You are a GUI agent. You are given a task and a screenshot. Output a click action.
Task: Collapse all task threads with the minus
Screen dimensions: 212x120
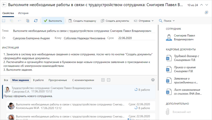[x=109, y=80]
